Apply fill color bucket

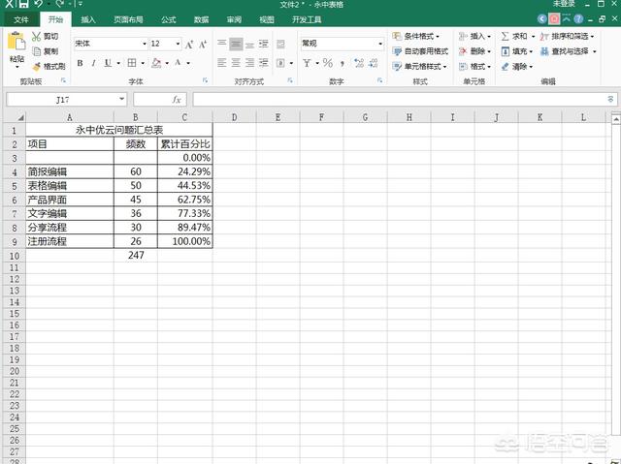click(156, 63)
